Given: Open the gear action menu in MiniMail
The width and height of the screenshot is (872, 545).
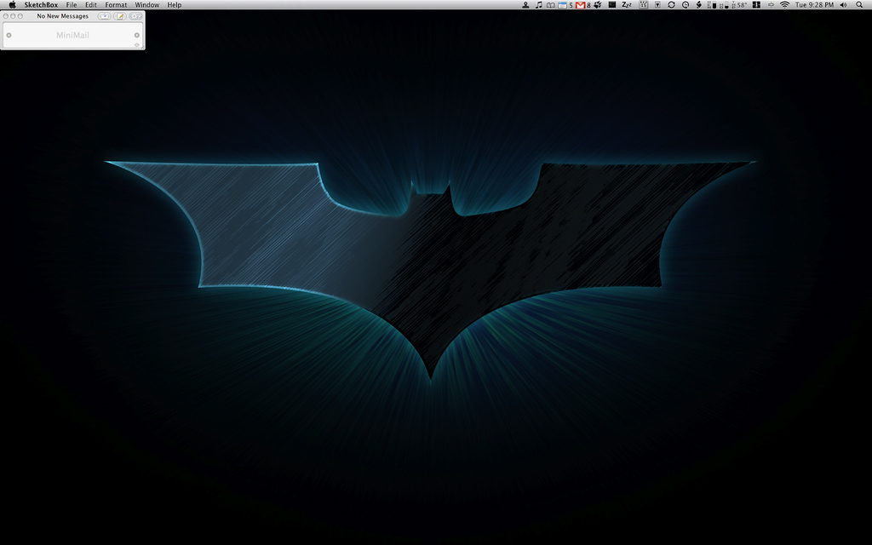Looking at the screenshot, I should coord(135,16).
